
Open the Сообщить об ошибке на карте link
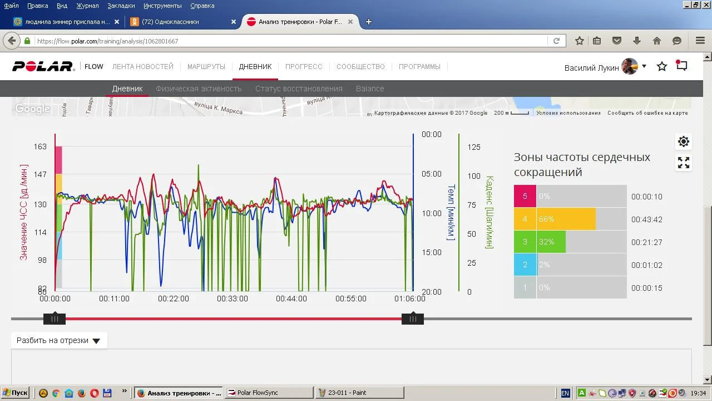[647, 113]
